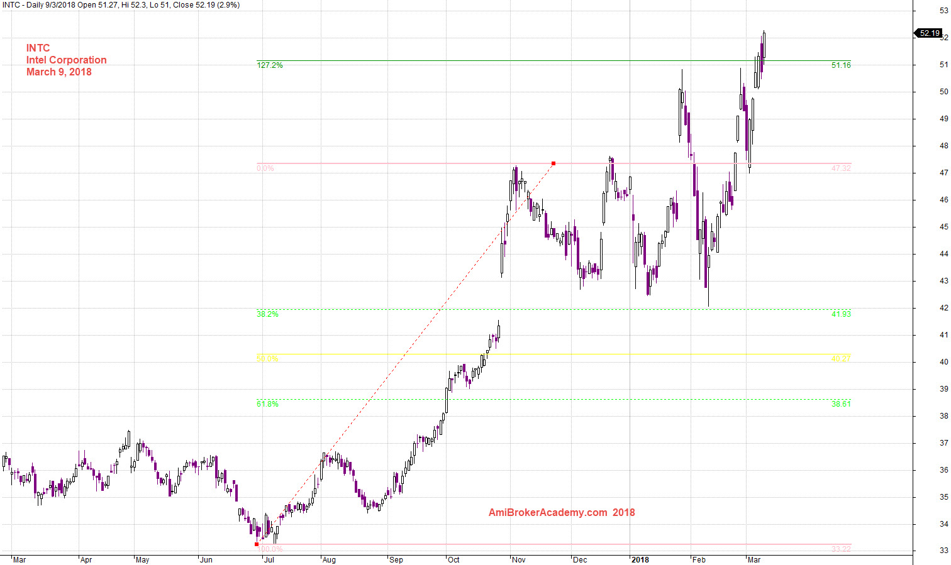Click the Jun label on the time axis
The image size is (951, 565).
pos(206,560)
